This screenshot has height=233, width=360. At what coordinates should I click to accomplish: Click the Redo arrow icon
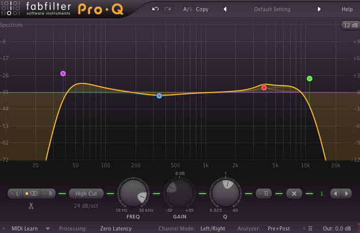pyautogui.click(x=168, y=9)
